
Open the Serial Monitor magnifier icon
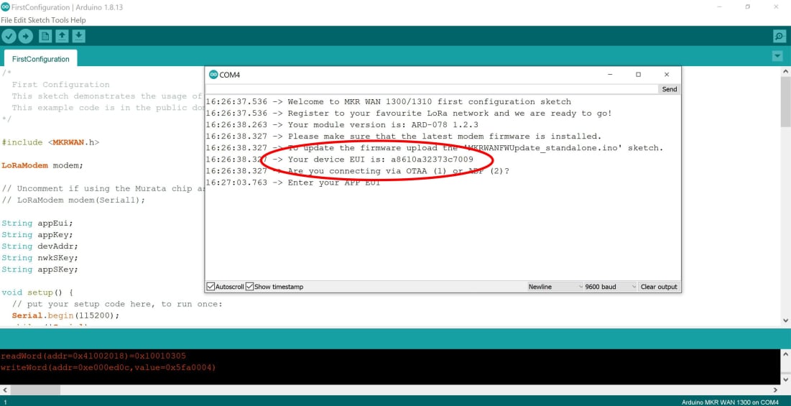coord(780,37)
